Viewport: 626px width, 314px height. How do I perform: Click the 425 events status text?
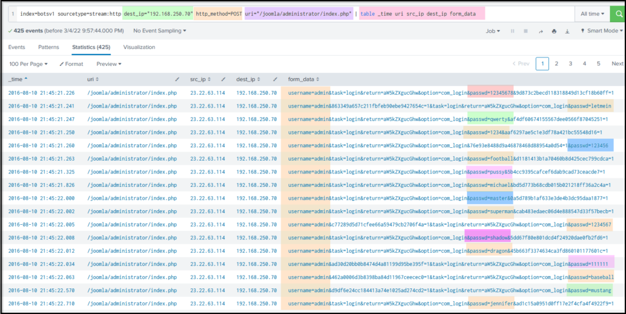[66, 31]
